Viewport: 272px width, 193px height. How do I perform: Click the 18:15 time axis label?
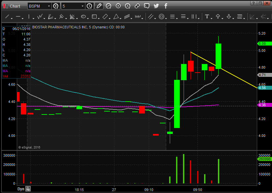[x=79, y=190]
